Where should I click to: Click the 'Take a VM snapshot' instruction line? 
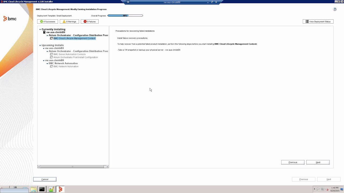pos(149,50)
